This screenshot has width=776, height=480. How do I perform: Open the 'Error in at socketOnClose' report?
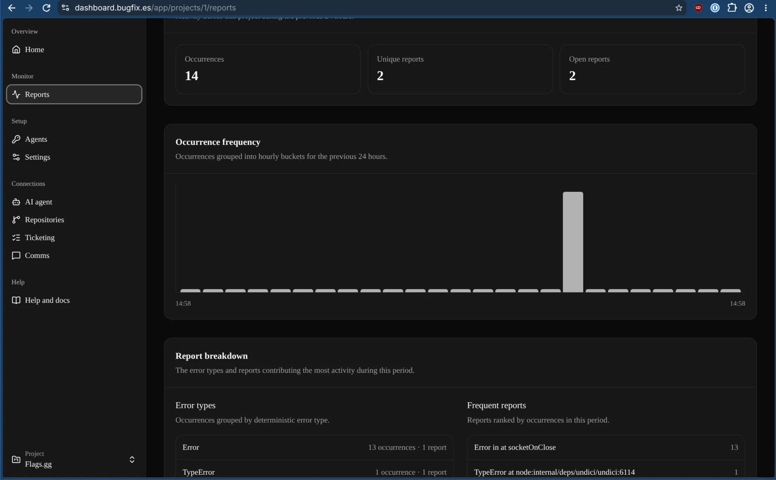click(x=606, y=447)
